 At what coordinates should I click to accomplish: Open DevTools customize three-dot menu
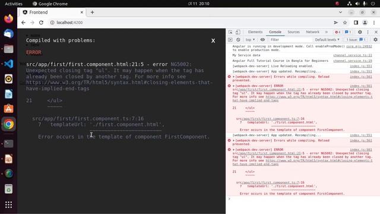[368, 32]
